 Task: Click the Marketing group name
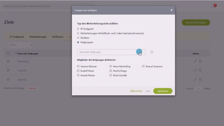pos(23,61)
